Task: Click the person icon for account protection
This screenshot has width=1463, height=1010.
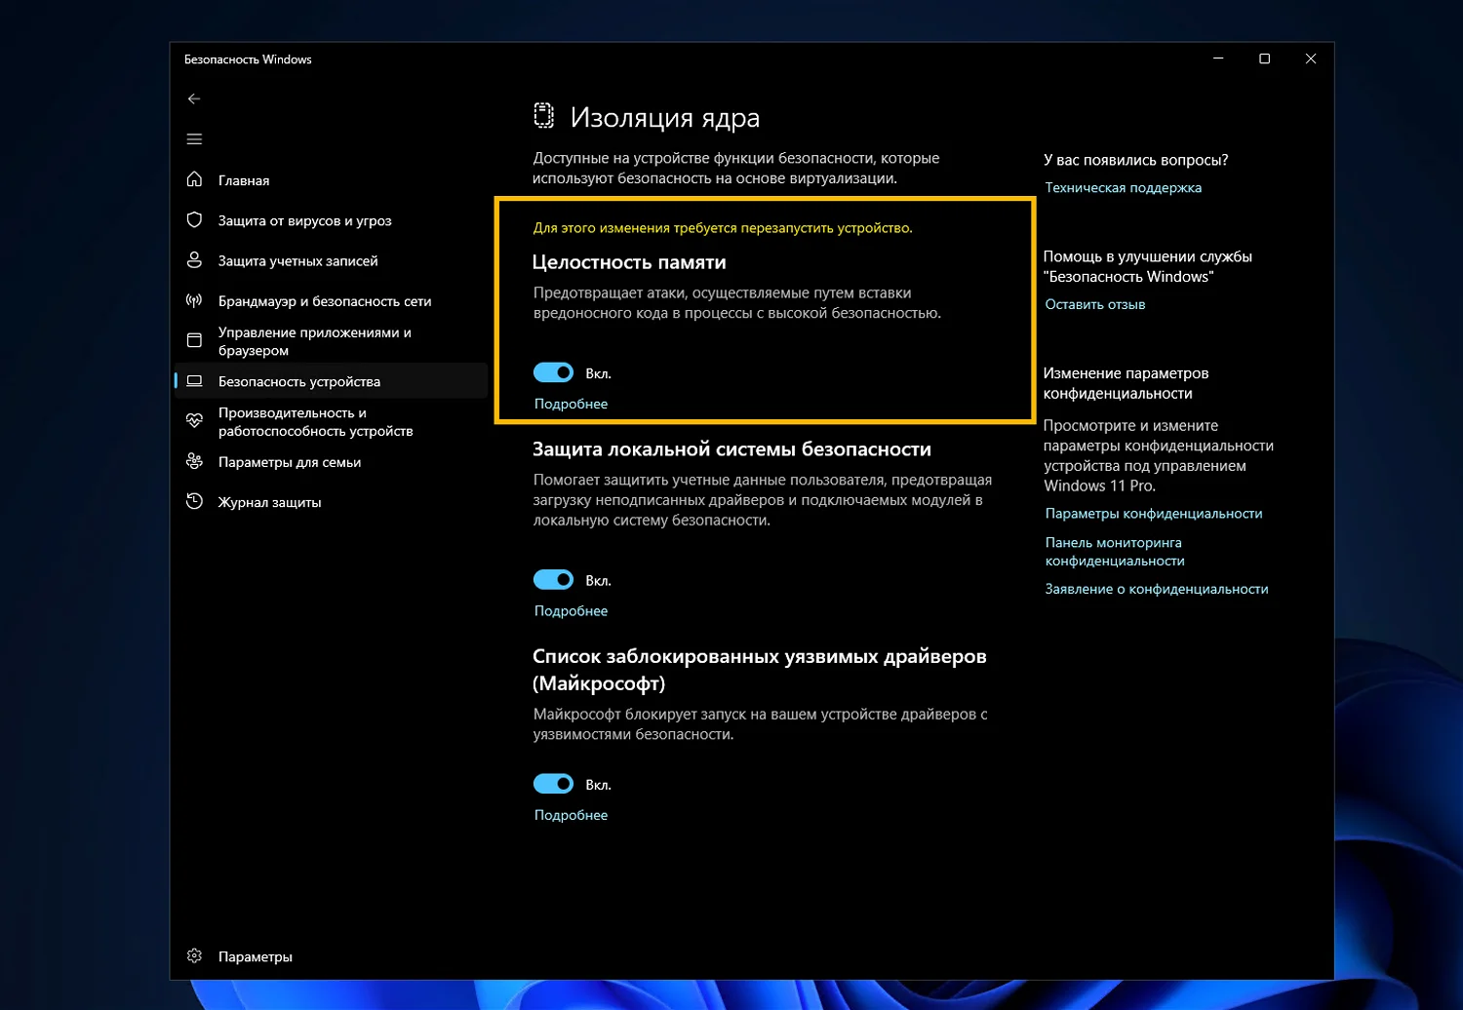Action: [x=194, y=260]
